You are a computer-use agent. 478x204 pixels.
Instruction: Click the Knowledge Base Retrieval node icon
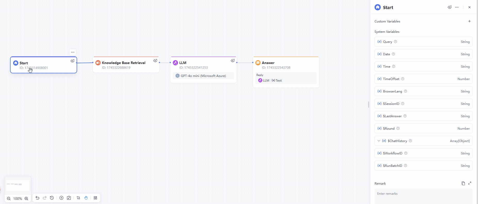pyautogui.click(x=98, y=63)
